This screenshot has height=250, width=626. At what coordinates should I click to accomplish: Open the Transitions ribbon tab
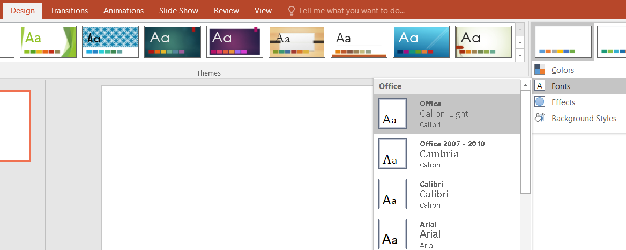pyautogui.click(x=69, y=11)
